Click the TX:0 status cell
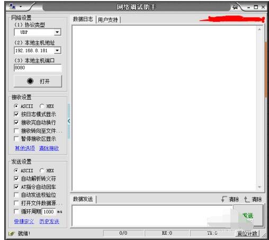The height and width of the screenshot is (240, 269). click(x=212, y=233)
